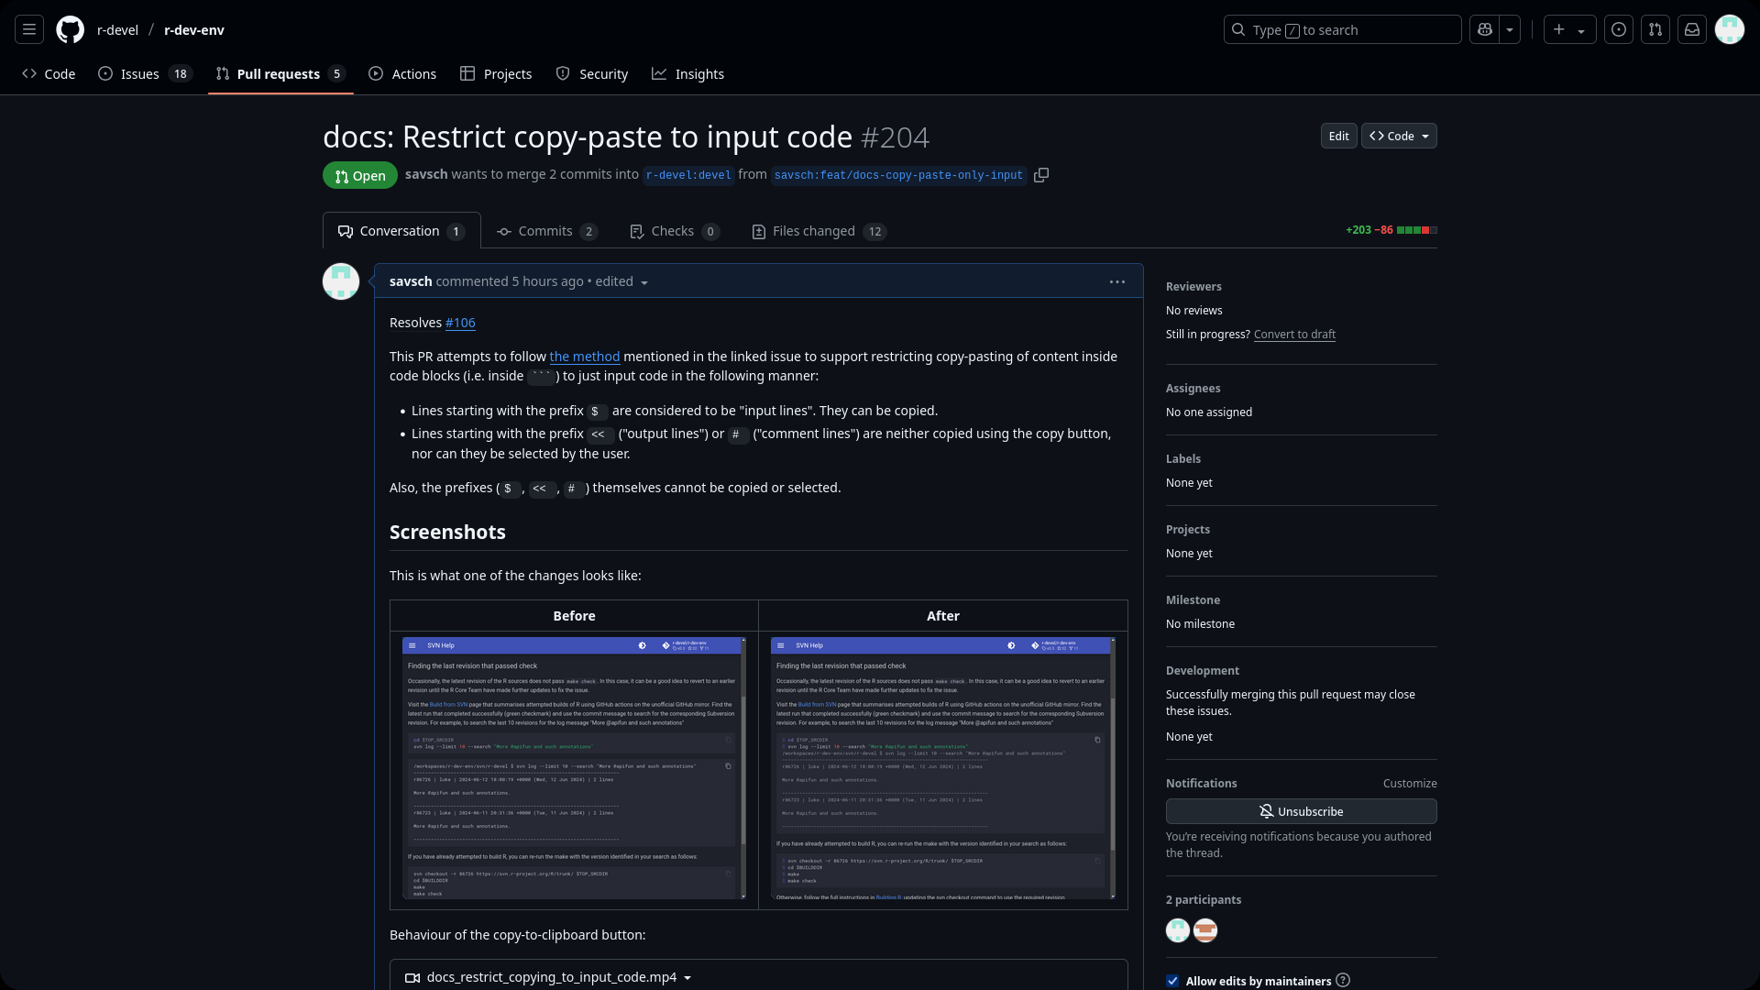1760x990 pixels.
Task: Expand the edited history dropdown
Action: 622,281
